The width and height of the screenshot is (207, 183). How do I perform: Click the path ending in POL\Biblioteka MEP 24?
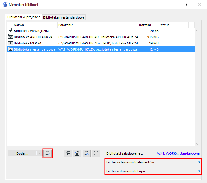[x=98, y=43]
